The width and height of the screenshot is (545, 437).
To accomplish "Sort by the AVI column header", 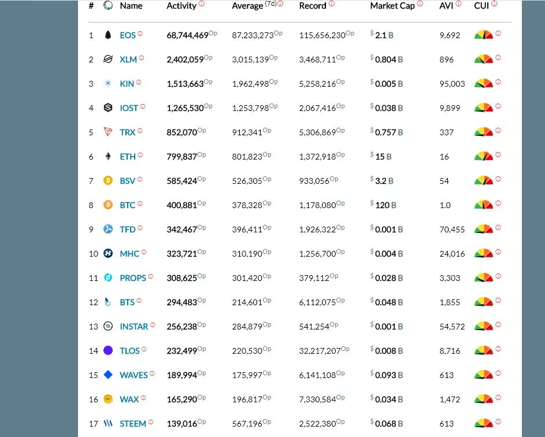I will pos(446,6).
